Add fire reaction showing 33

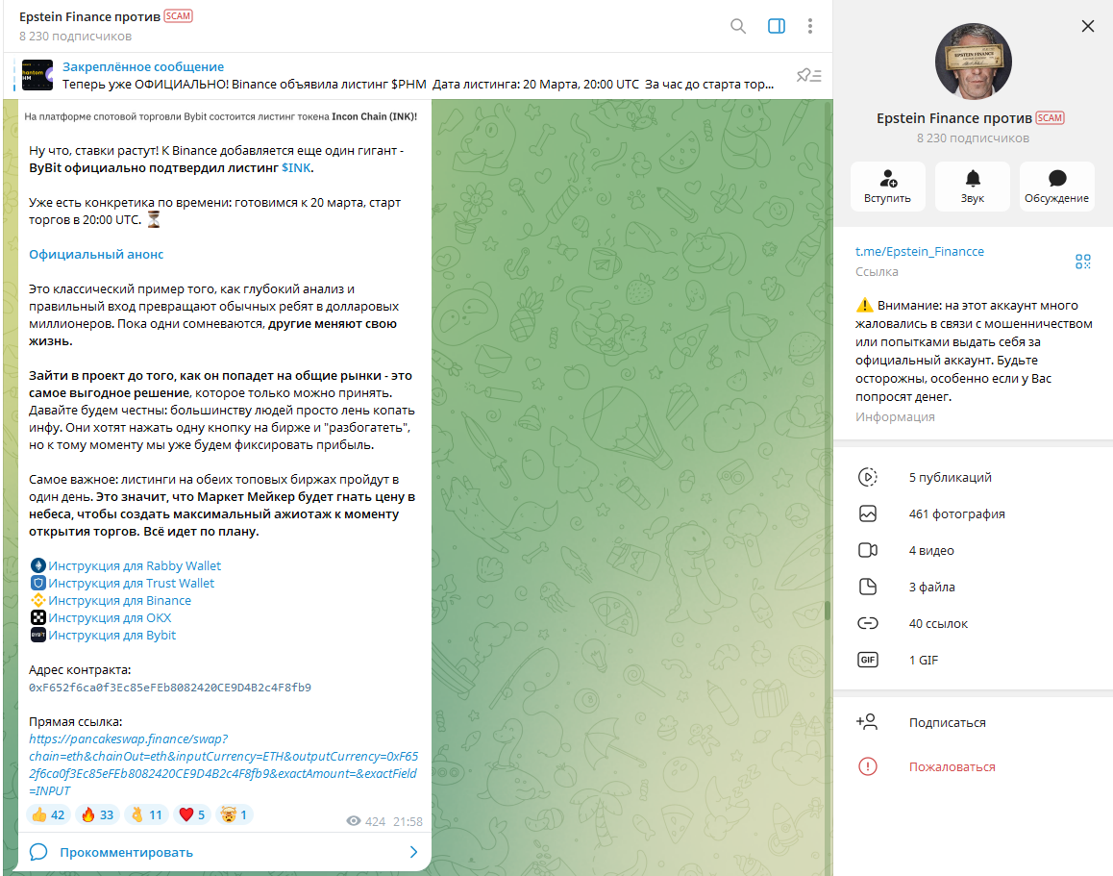[x=97, y=815]
